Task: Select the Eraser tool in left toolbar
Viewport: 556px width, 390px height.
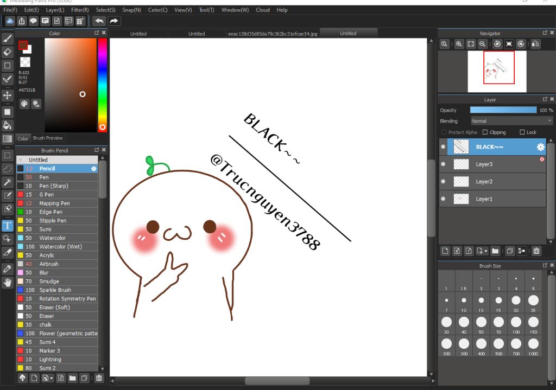Action: click(8, 52)
